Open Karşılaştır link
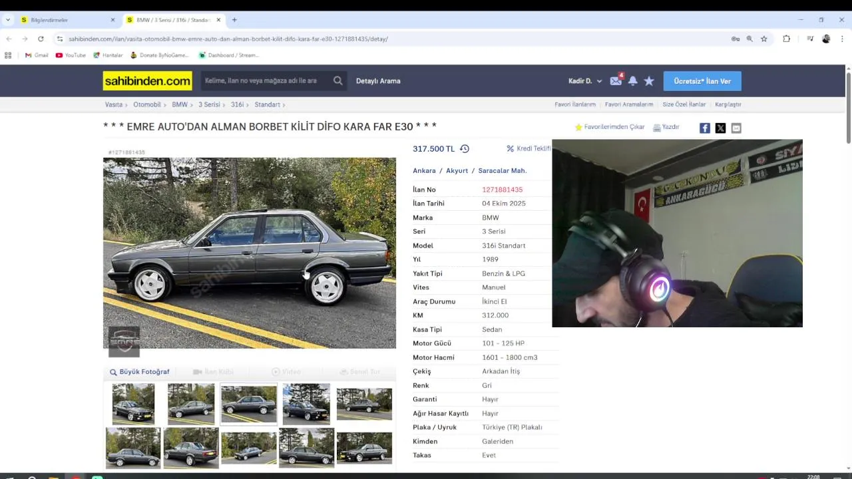 point(728,104)
